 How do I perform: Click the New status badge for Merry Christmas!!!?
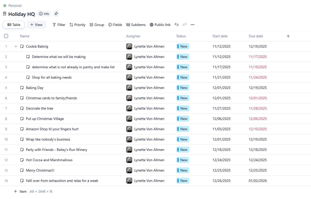tap(183, 170)
